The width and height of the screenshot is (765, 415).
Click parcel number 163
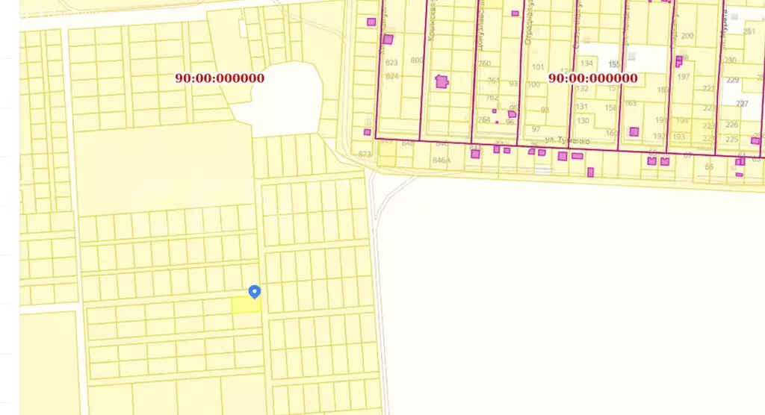click(631, 104)
